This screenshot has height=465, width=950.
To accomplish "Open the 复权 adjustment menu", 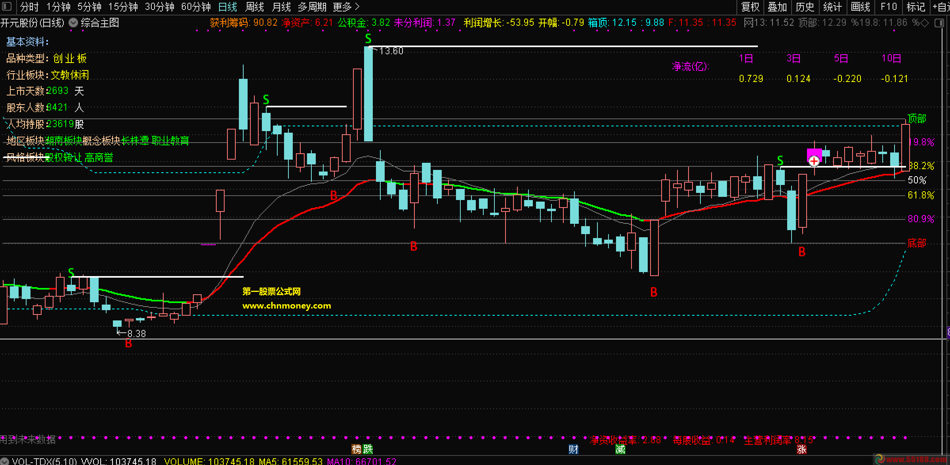I will [750, 7].
